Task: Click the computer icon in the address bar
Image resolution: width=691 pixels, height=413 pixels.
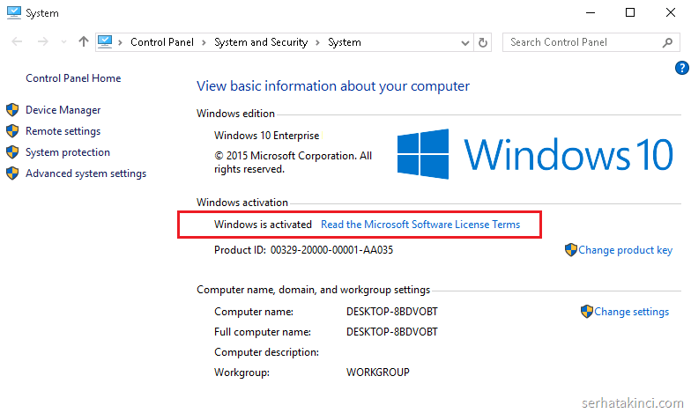Action: 106,41
